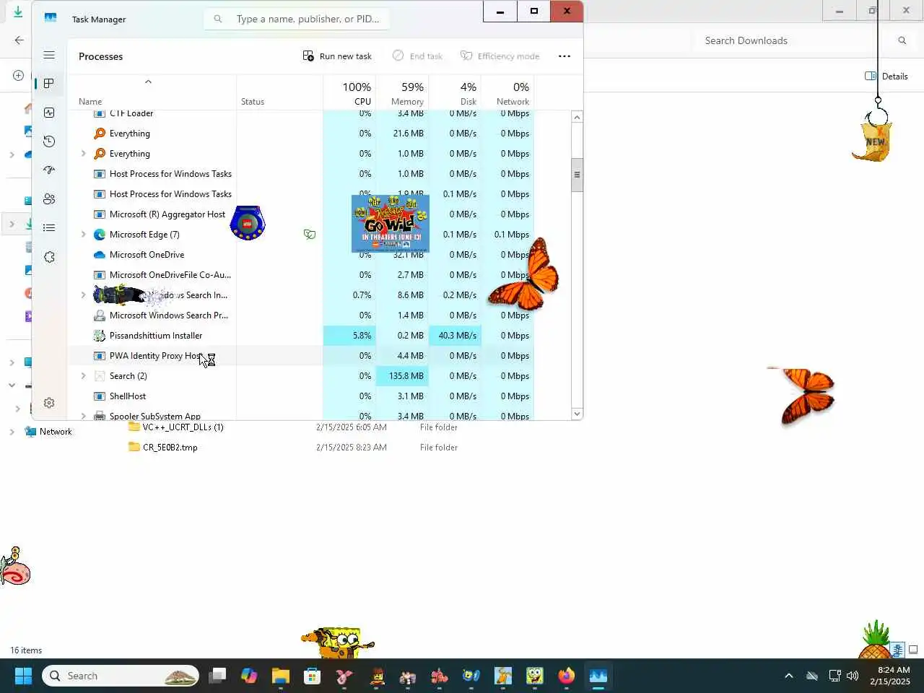Toggle Details pane in File Explorer
This screenshot has height=693, width=924.
[x=886, y=76]
